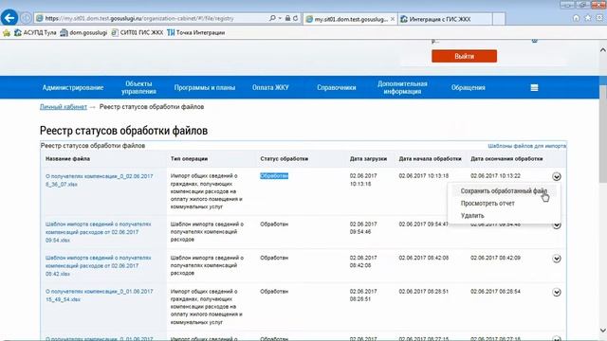Image resolution: width=607 pixels, height=341 pixels.
Task: Open the Дополнительная информация menu
Action: 402,88
